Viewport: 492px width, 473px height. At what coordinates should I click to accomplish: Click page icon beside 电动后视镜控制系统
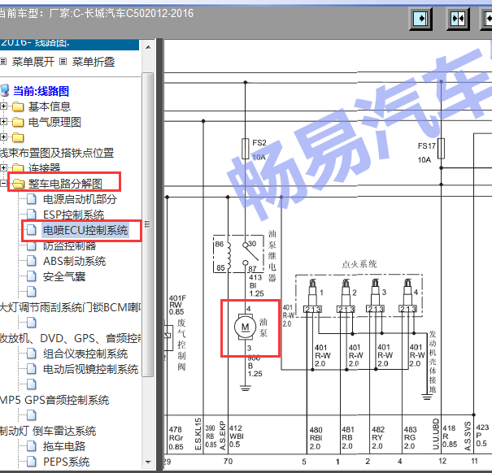click(31, 369)
